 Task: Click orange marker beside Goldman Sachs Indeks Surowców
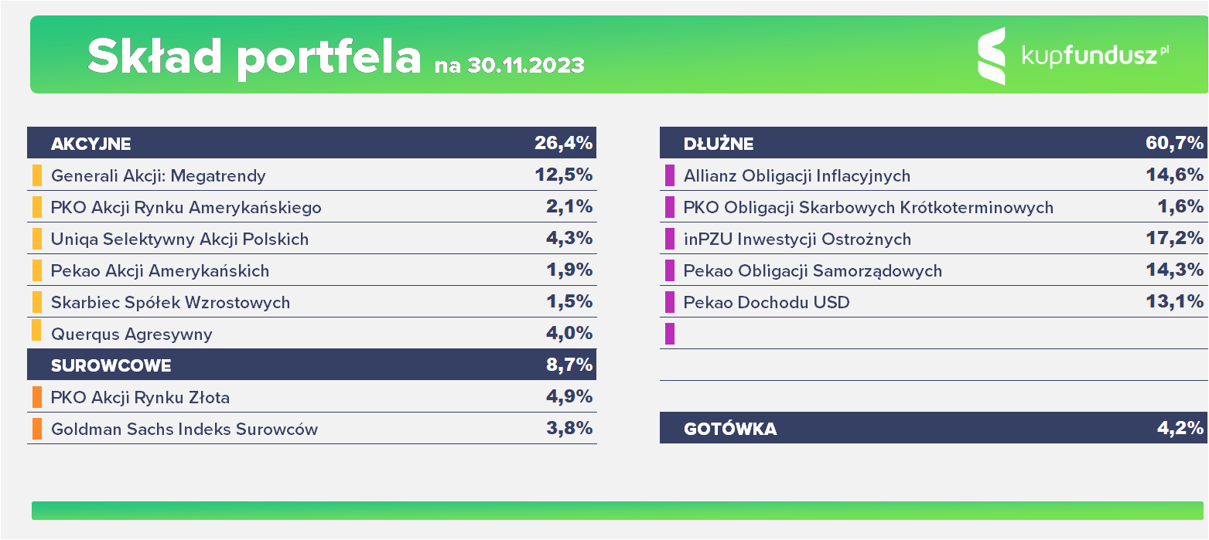(36, 429)
